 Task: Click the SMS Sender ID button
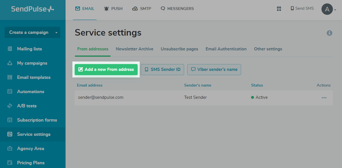coord(162,69)
